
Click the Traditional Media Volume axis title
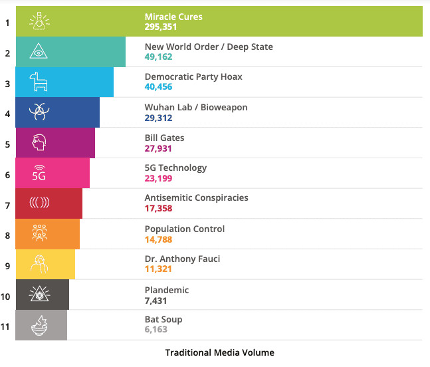(220, 352)
